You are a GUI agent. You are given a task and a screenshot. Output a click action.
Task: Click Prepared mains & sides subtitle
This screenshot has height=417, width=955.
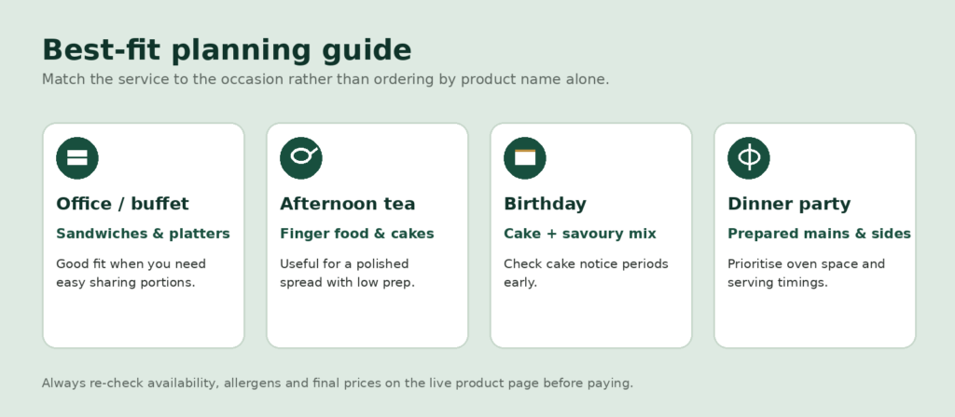tap(819, 234)
